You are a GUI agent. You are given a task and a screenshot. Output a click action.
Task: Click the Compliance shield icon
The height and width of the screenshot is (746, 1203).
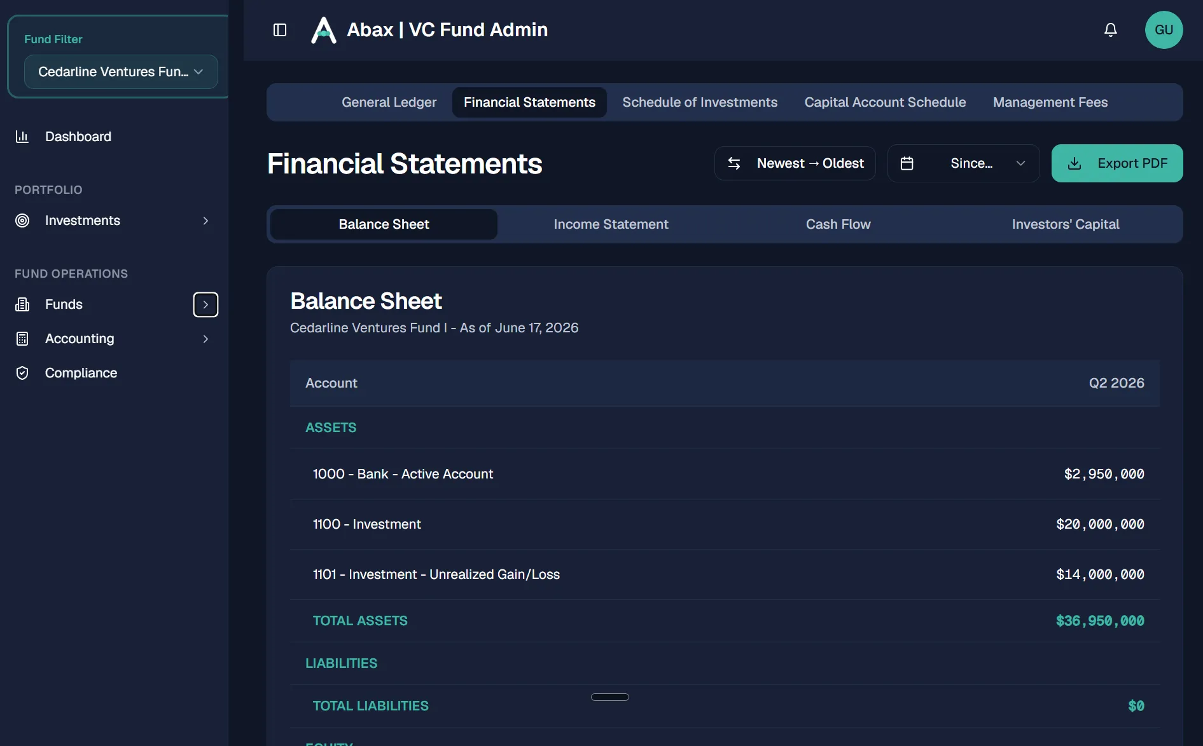tap(22, 373)
